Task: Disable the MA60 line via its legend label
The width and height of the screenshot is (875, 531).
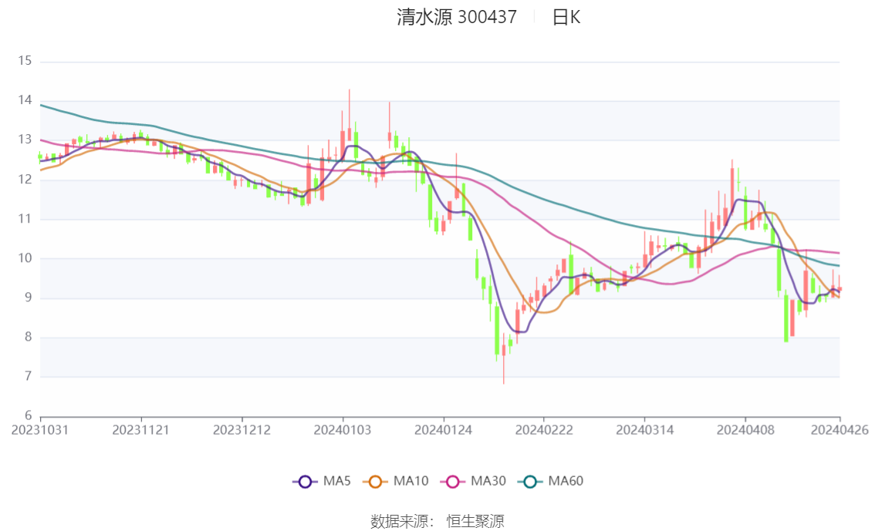Action: pyautogui.click(x=566, y=482)
